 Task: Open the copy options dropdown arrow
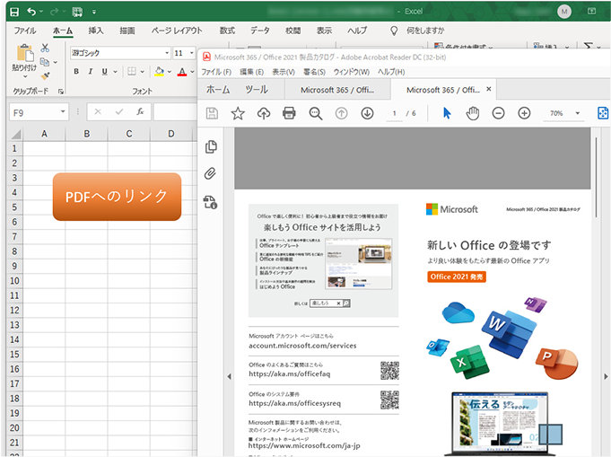click(56, 62)
